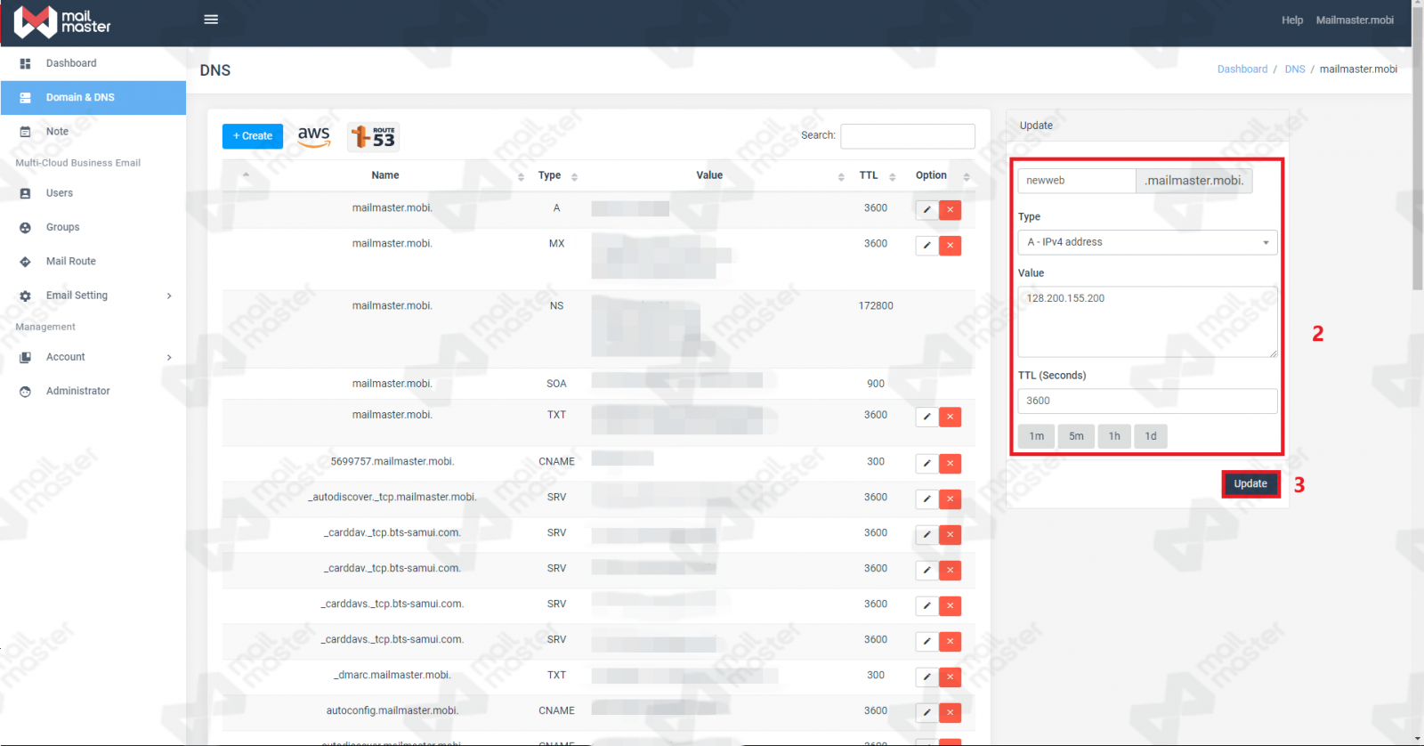The image size is (1424, 746).
Task: Select the NS record TTL 172800
Action: [876, 306]
